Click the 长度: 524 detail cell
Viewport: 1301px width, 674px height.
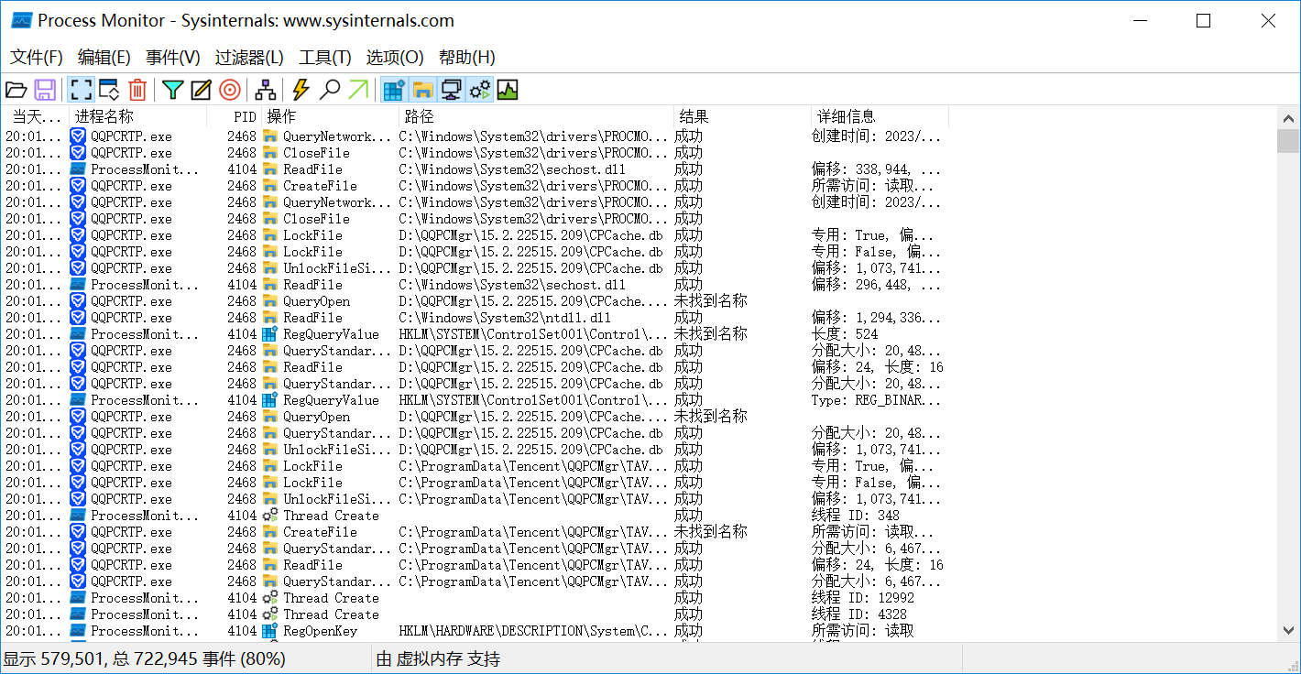[845, 334]
